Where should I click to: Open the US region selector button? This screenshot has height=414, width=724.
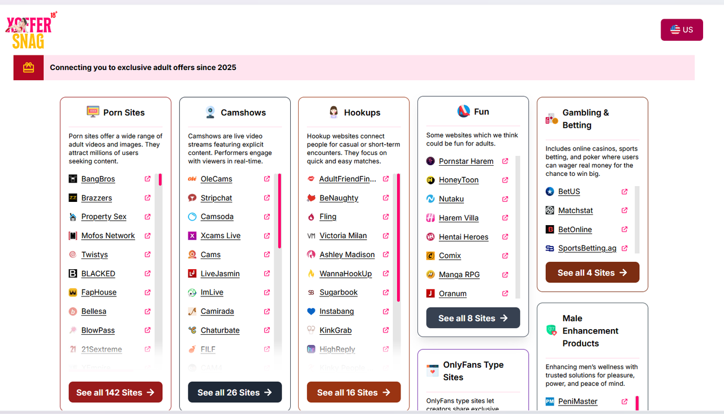point(682,30)
